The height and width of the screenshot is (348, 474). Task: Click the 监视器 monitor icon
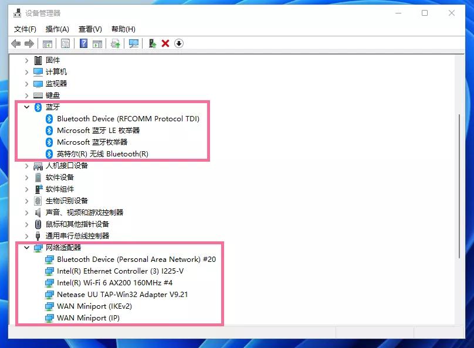[38, 84]
